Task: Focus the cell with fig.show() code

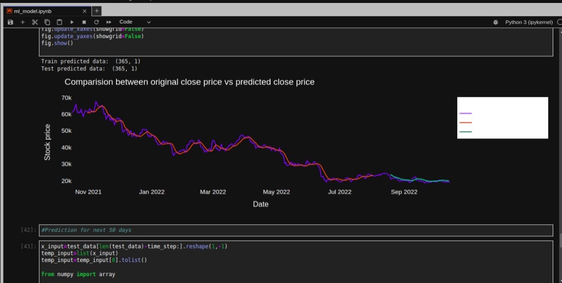Action: pos(296,42)
